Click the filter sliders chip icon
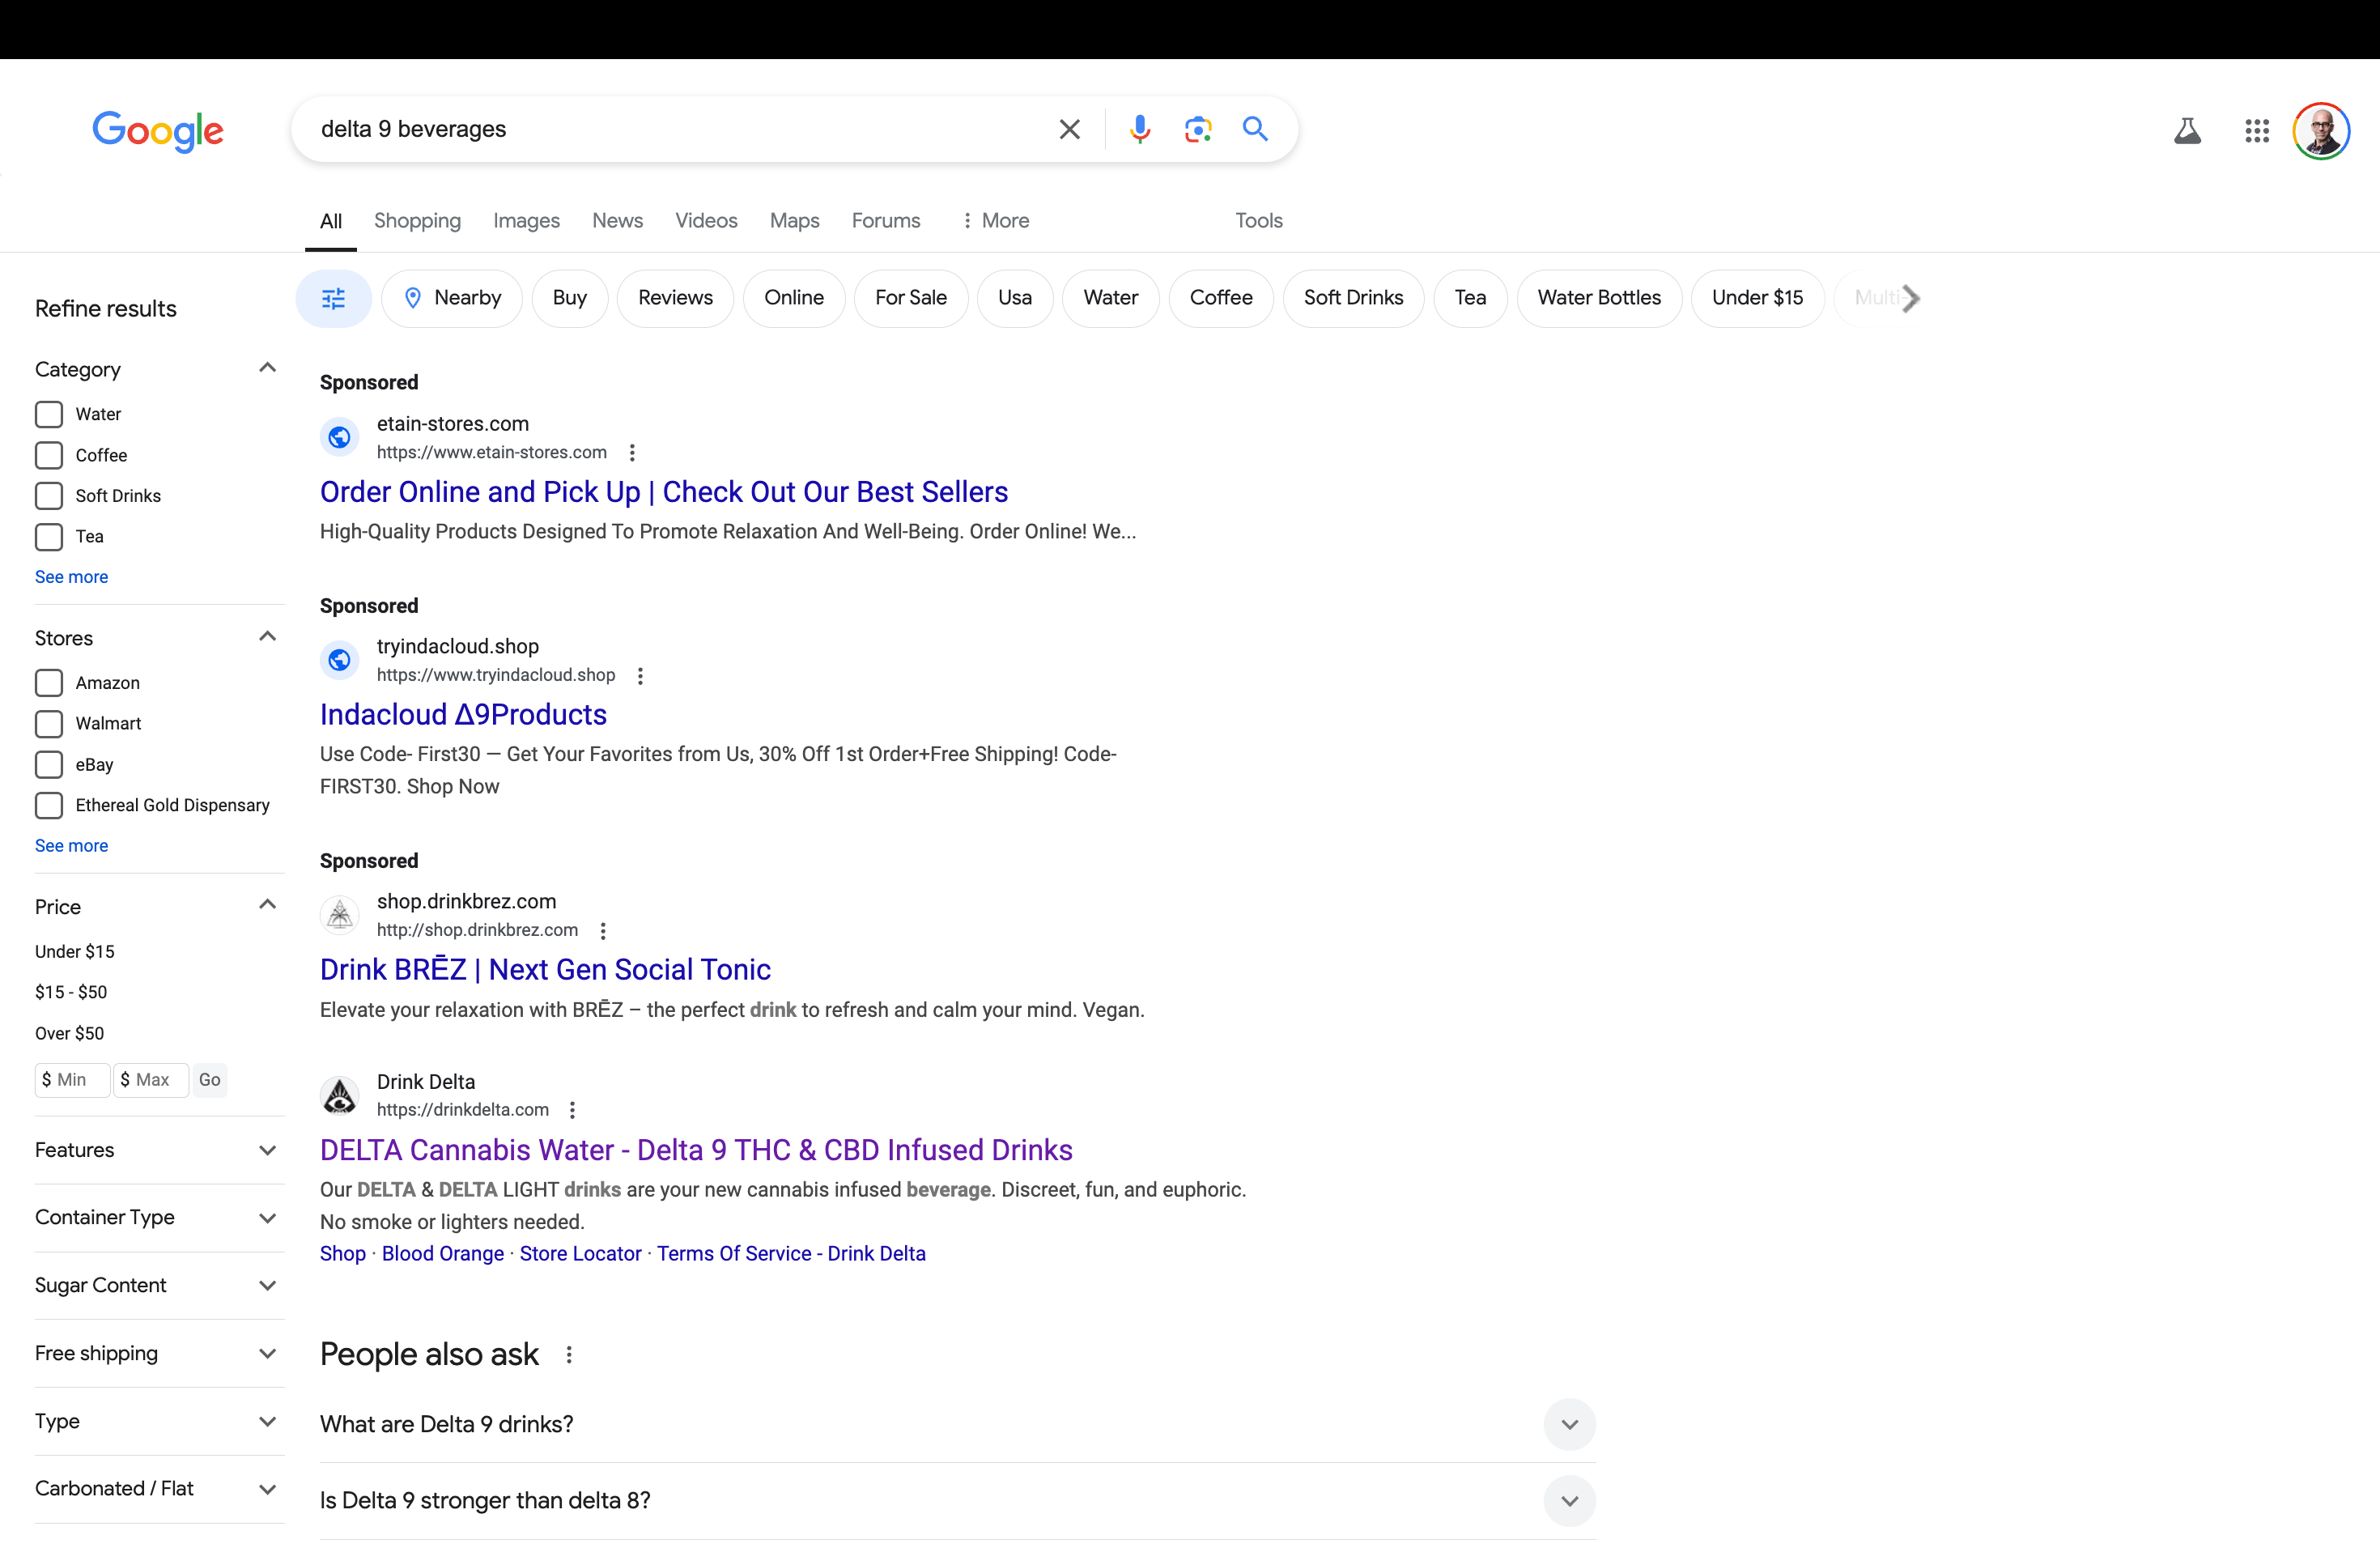Screen dimensions: 2380x1548 coord(333,298)
